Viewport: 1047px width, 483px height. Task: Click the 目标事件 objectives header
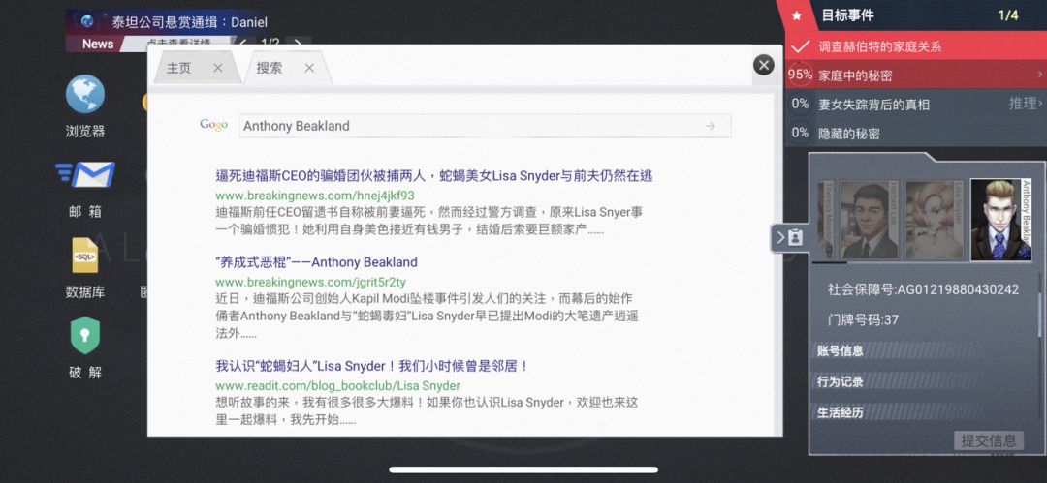pos(847,15)
